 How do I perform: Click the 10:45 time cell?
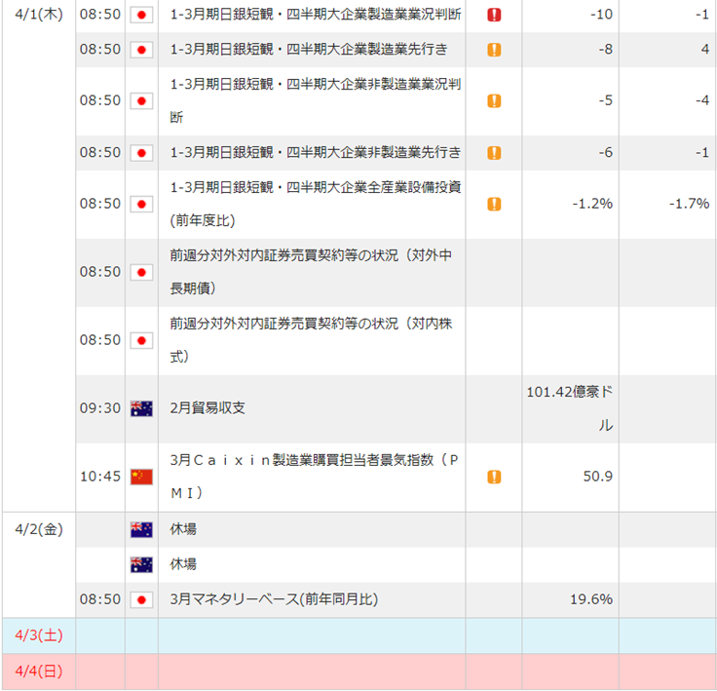pos(100,477)
